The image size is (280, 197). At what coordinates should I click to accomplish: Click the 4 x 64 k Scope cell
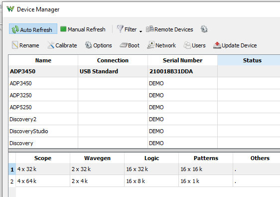click(x=43, y=181)
